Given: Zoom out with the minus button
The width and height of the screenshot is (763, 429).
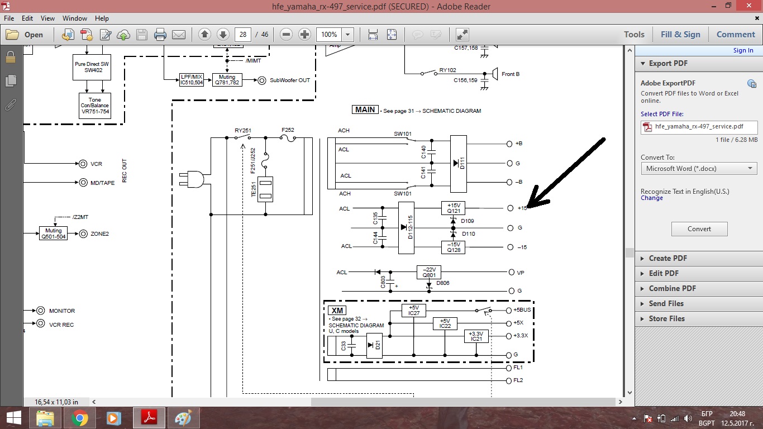Looking at the screenshot, I should point(286,35).
